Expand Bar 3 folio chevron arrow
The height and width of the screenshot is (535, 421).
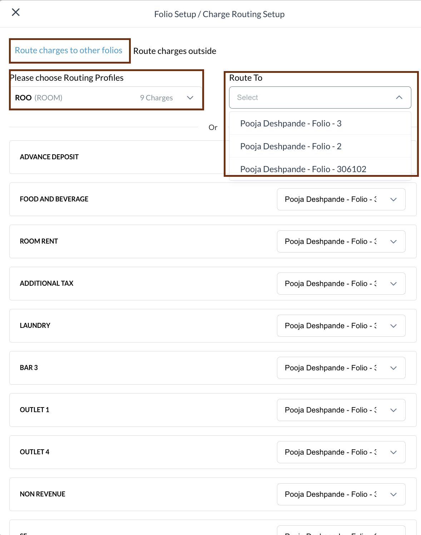pos(393,368)
